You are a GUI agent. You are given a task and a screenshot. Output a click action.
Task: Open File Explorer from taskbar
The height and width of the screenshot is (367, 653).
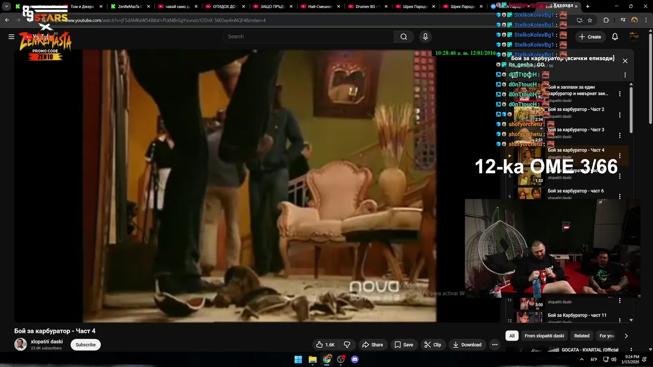click(313, 359)
